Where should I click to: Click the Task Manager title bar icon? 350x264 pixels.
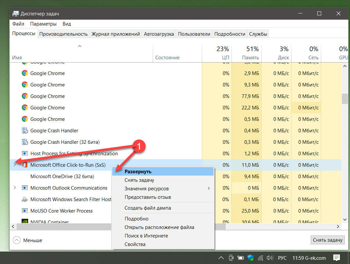[x=15, y=14]
